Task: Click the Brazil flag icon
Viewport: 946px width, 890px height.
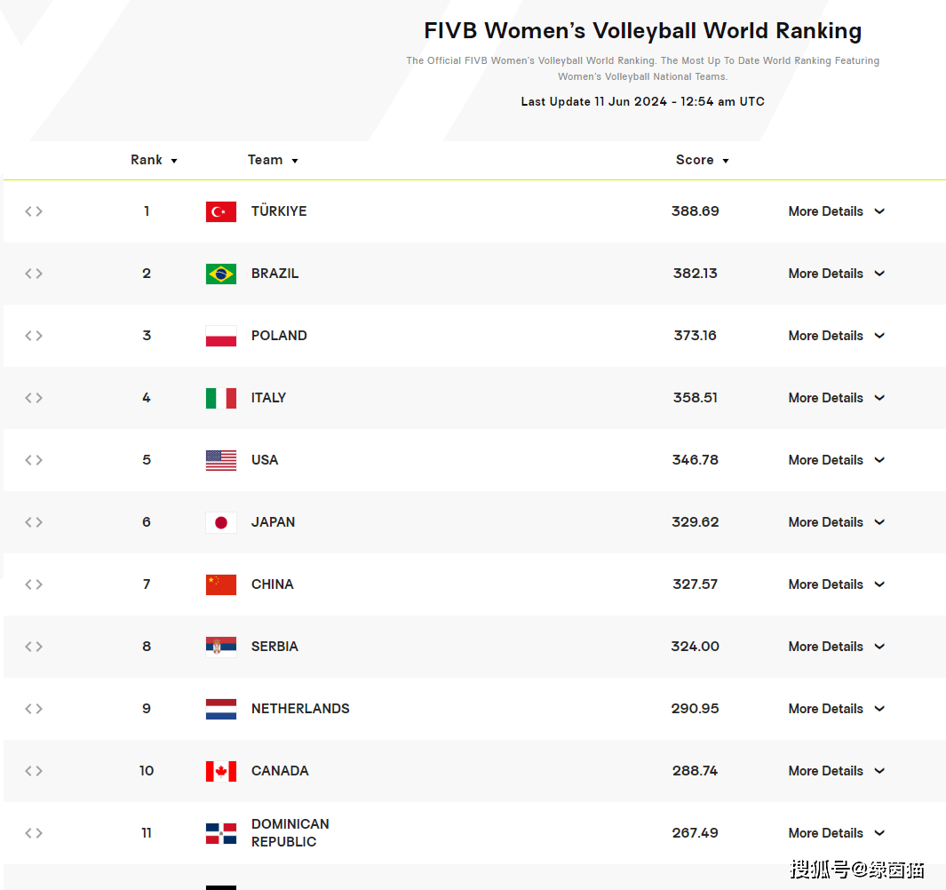Action: pos(221,274)
